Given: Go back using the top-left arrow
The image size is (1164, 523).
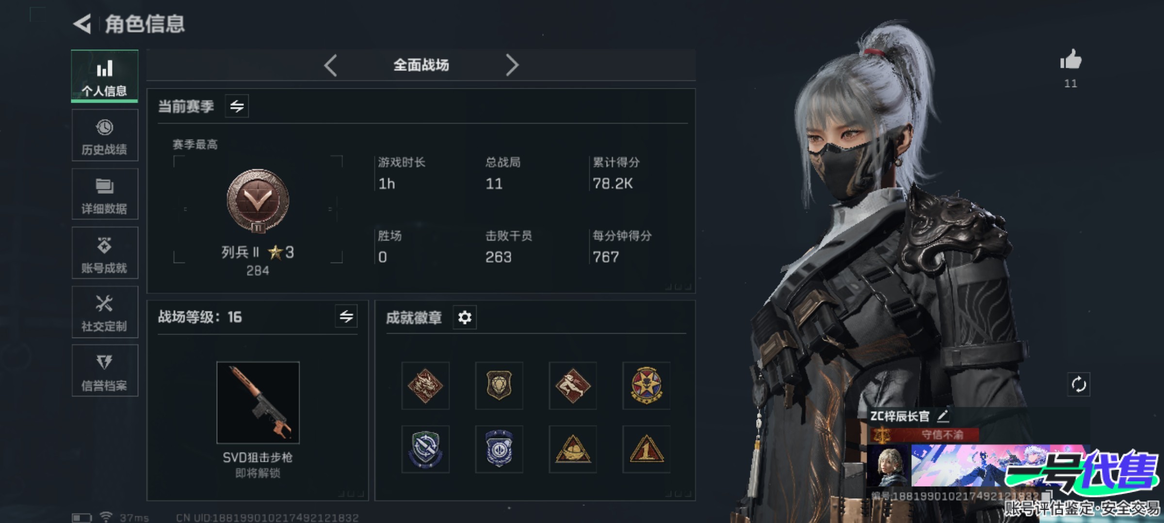Looking at the screenshot, I should pos(82,24).
